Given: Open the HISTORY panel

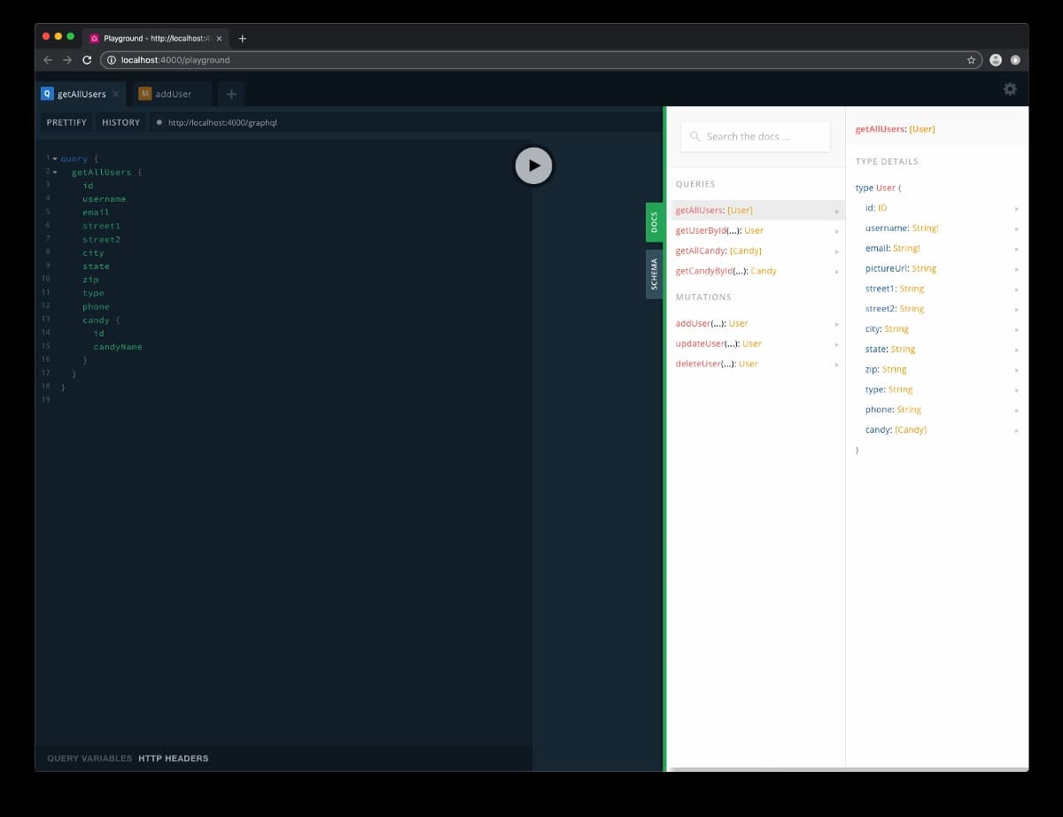Looking at the screenshot, I should [120, 122].
